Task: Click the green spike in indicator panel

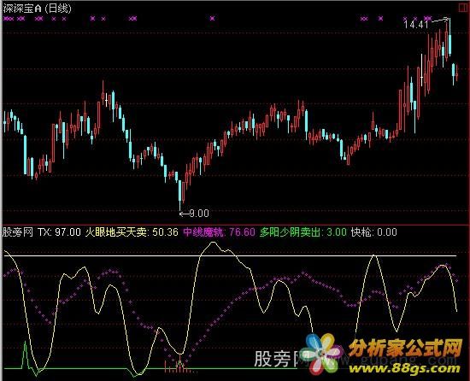Action: tap(25, 355)
